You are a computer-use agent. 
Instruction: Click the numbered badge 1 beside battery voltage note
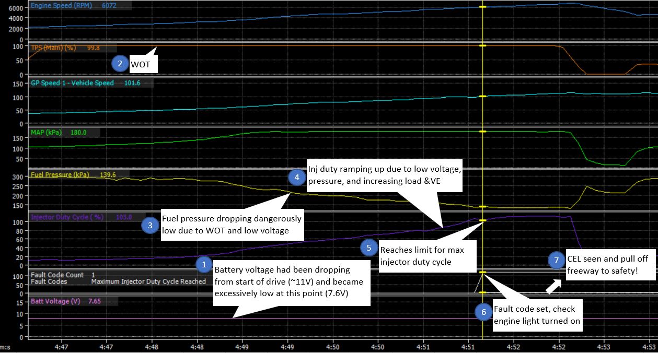pos(203,265)
